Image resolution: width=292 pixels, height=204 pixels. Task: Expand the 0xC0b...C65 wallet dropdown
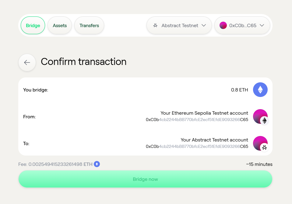click(x=242, y=26)
